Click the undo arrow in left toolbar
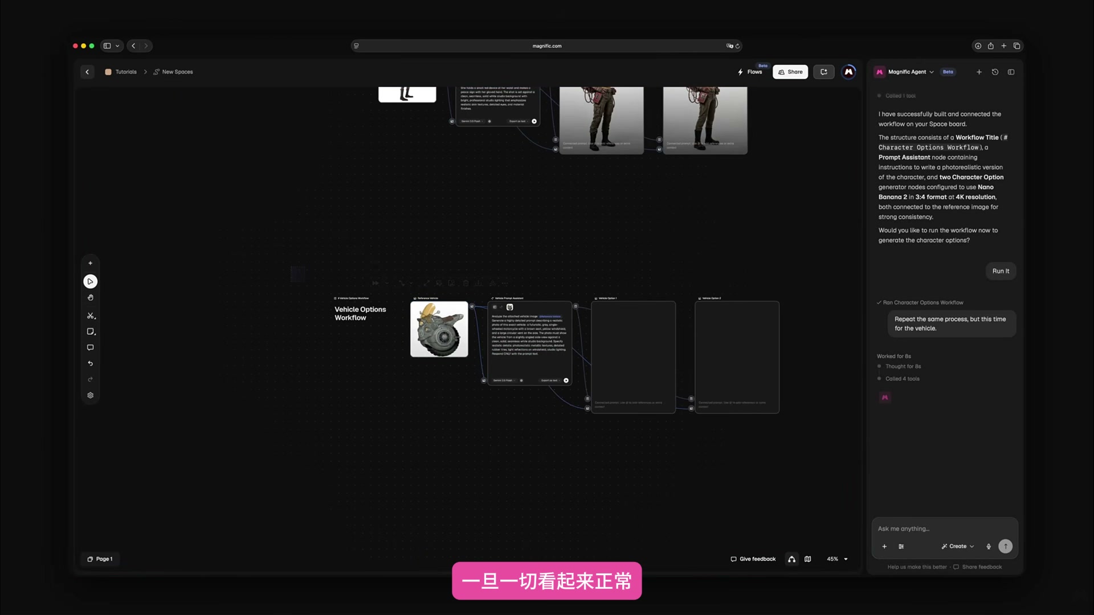Viewport: 1094px width, 615px height. 90,363
